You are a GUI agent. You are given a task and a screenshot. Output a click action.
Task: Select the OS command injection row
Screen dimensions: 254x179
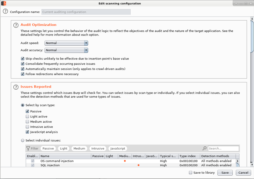coord(131,161)
